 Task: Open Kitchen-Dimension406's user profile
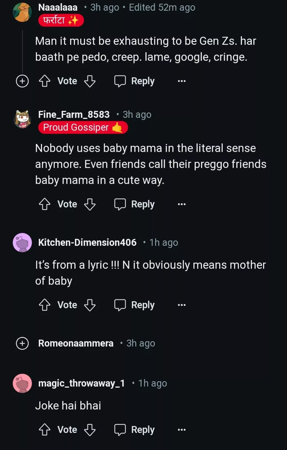(x=87, y=242)
